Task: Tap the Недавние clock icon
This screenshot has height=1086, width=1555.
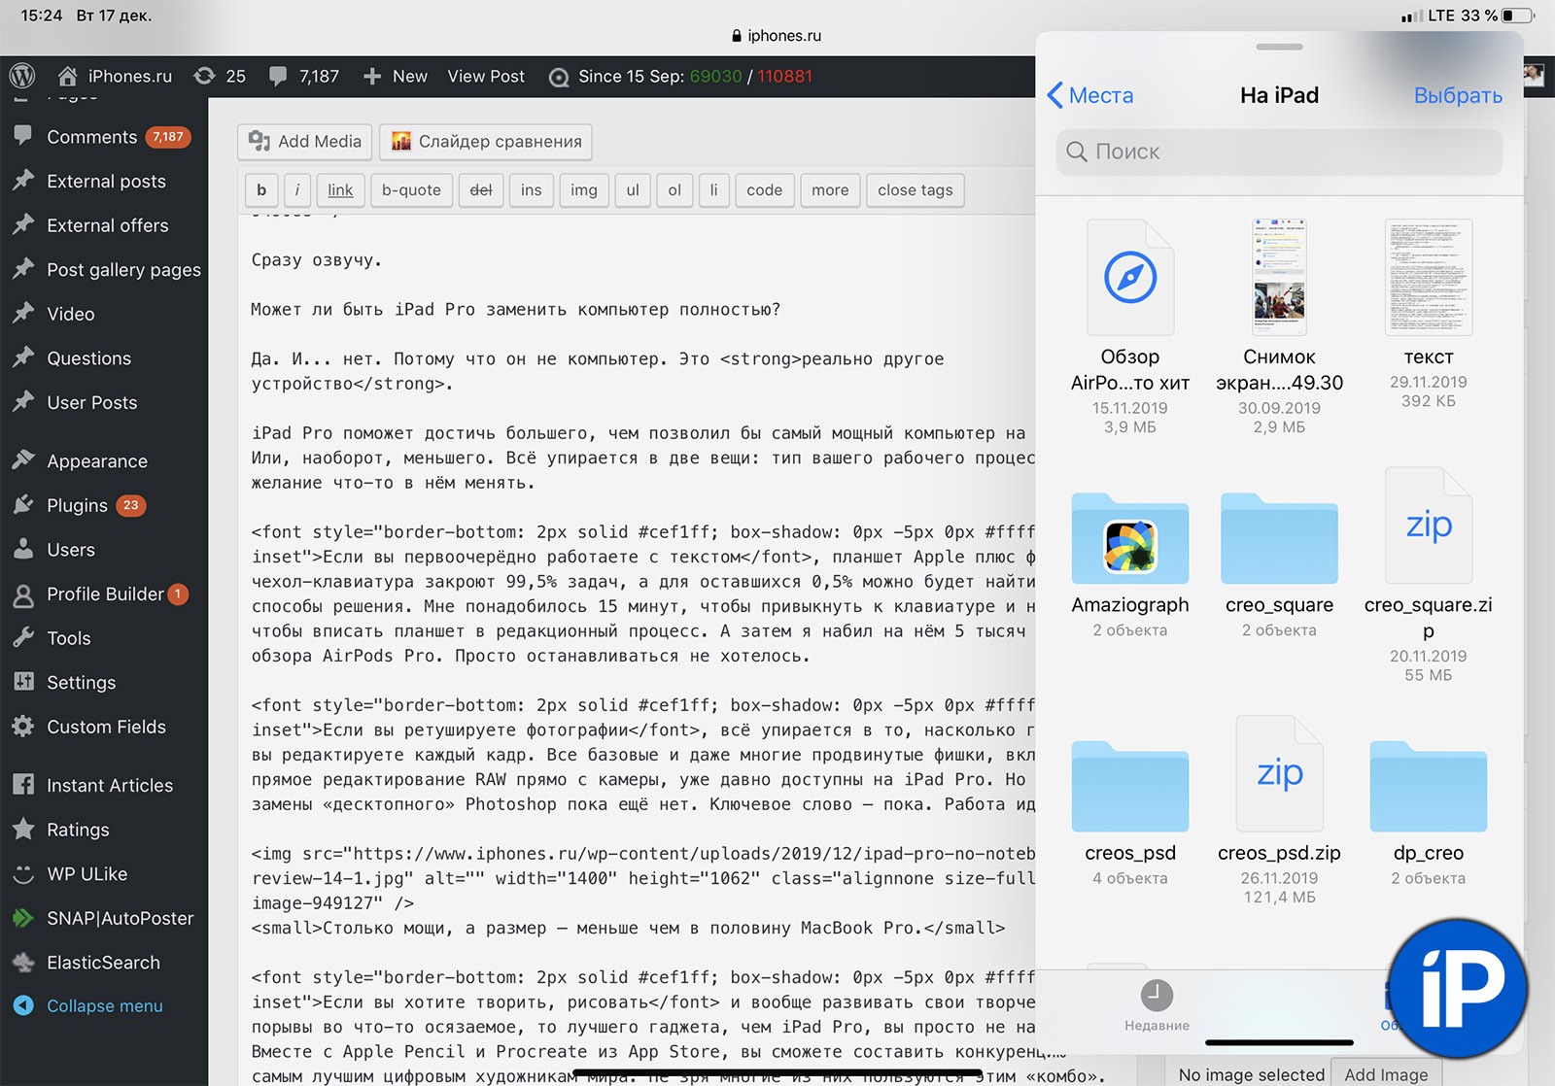Action: coord(1157,995)
